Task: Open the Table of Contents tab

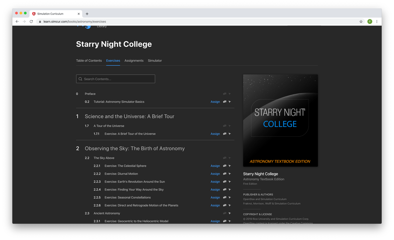Action: tap(89, 61)
